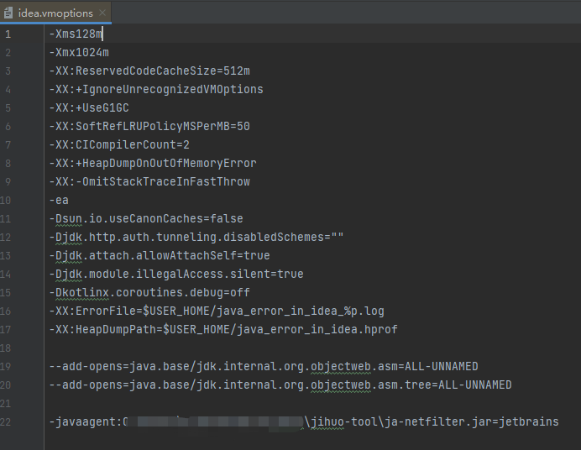The height and width of the screenshot is (450, 581).
Task: Click the -Dsun.io.useCanonCaches=false line
Action: click(146, 218)
